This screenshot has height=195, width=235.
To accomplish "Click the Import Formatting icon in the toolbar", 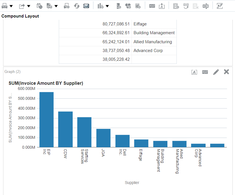I will pos(162,6).
